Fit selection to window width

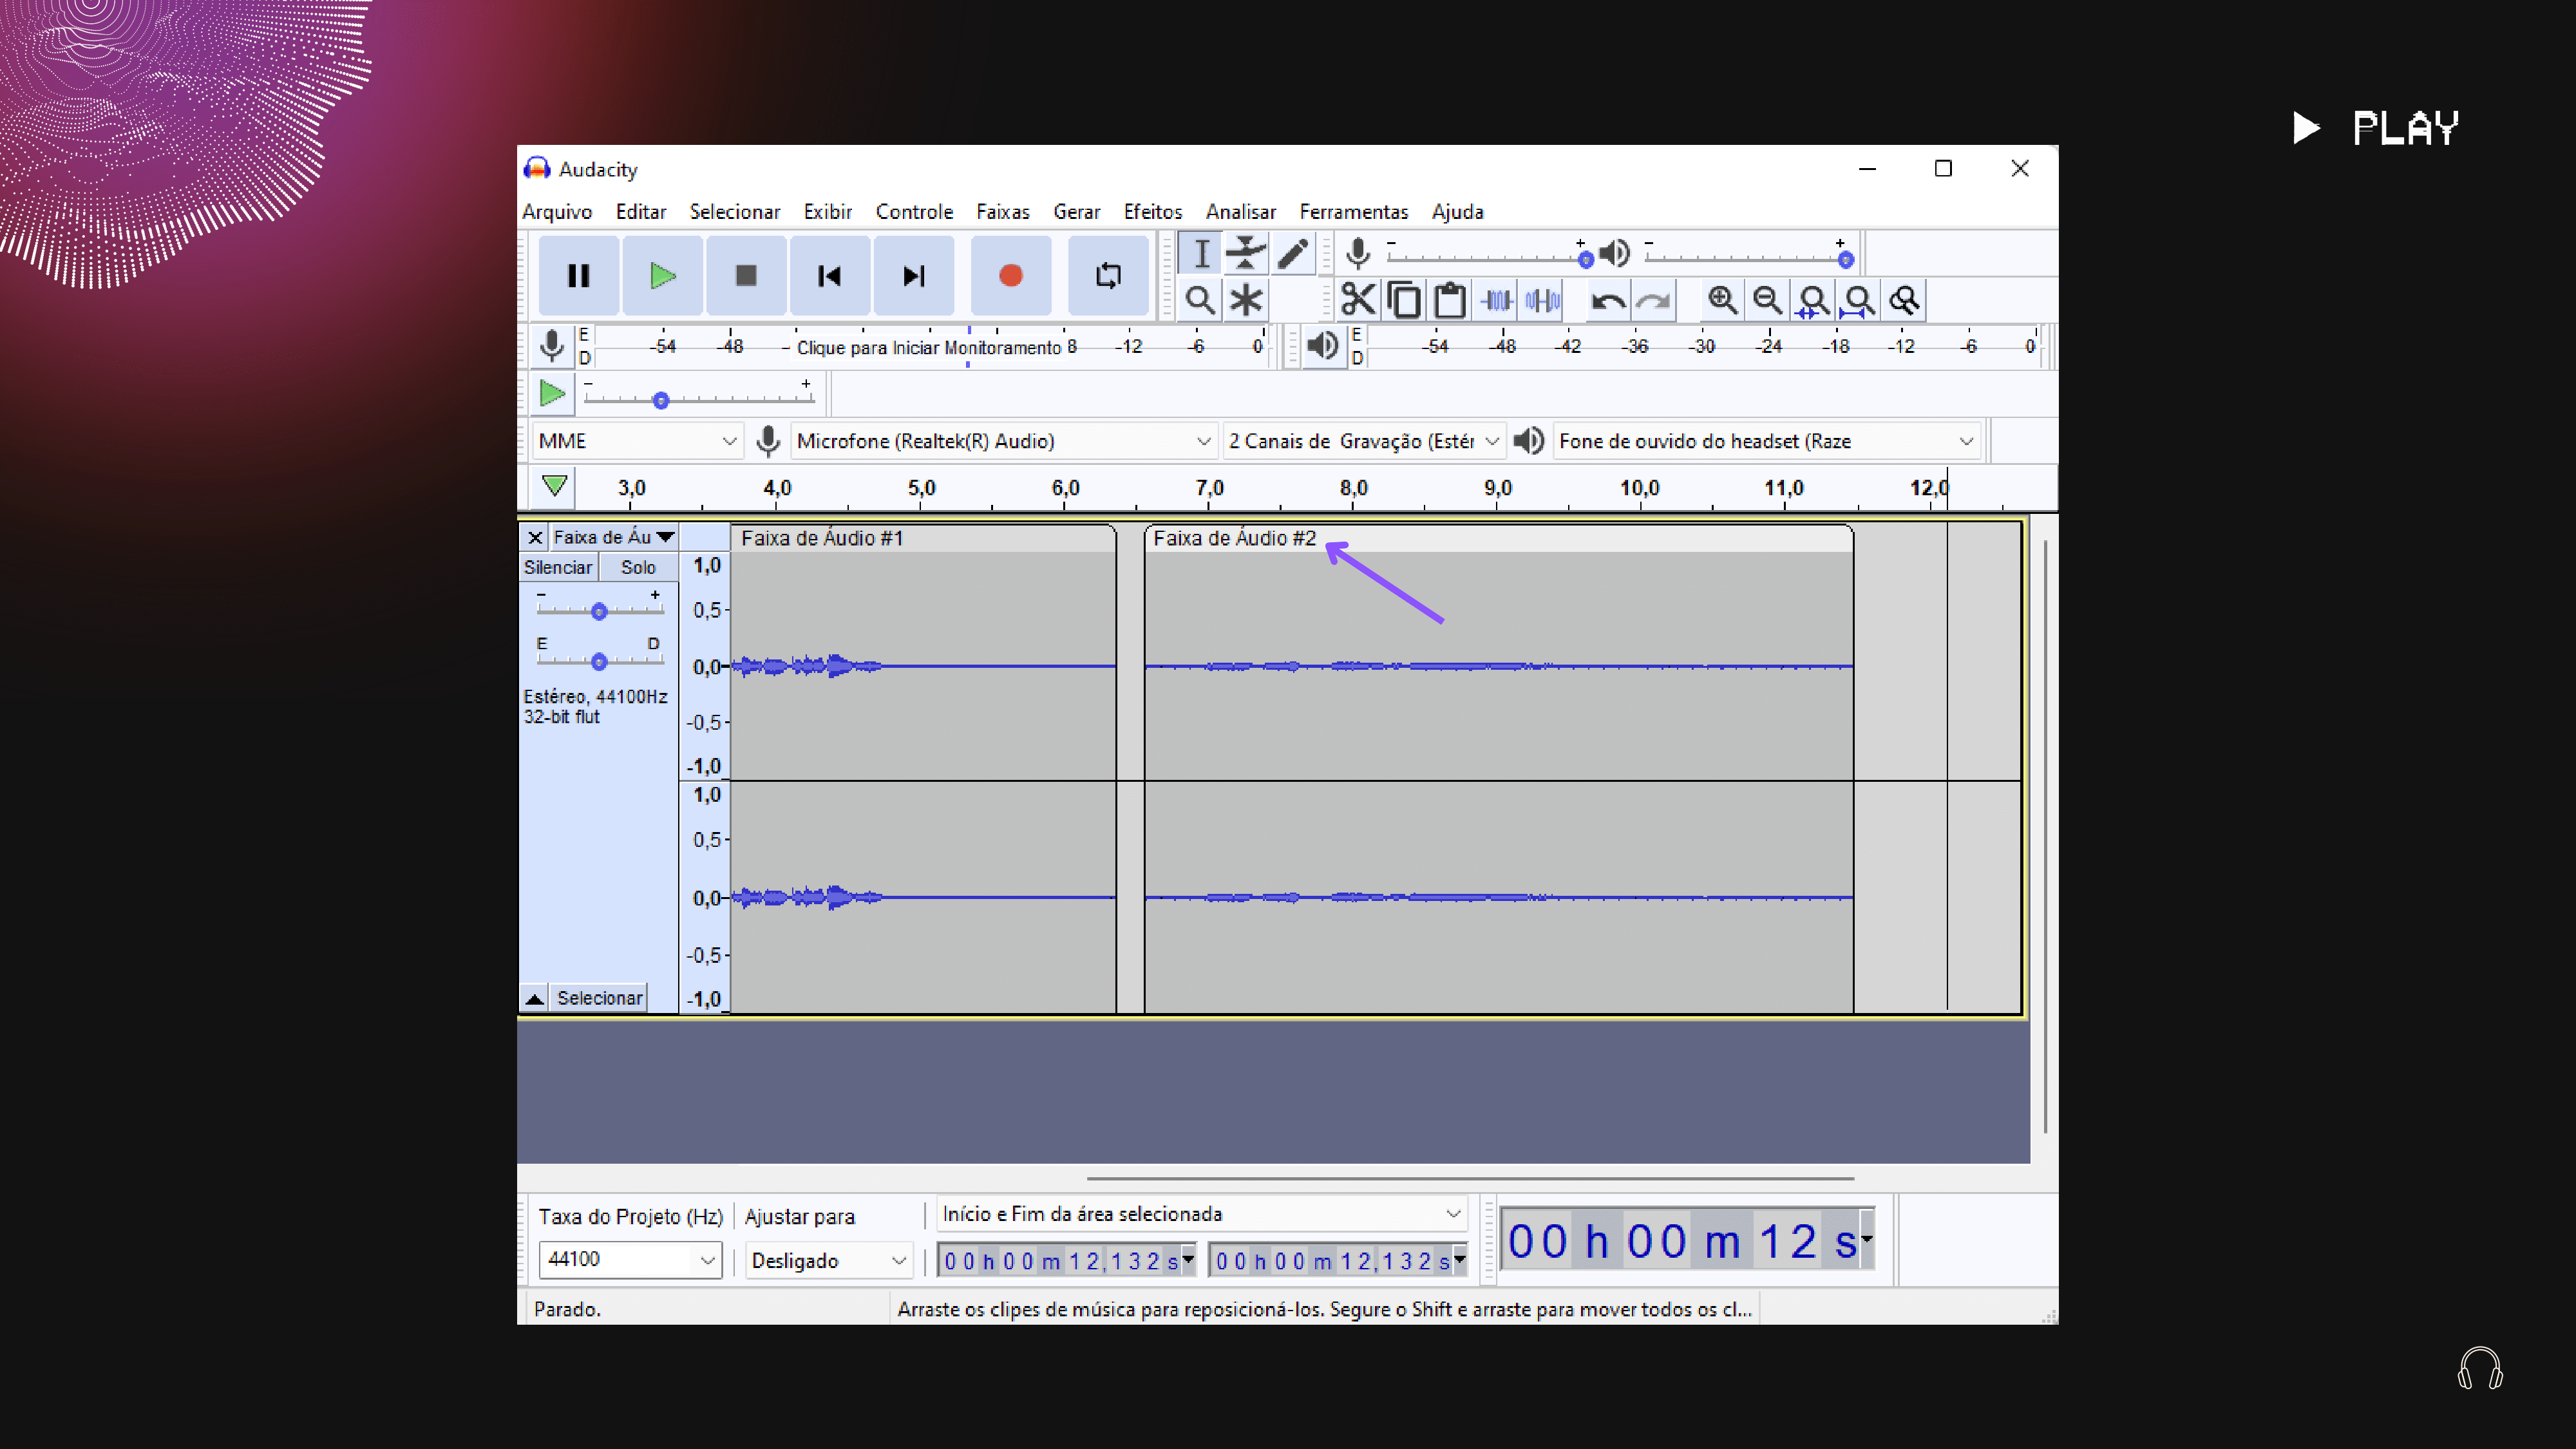[x=1813, y=300]
